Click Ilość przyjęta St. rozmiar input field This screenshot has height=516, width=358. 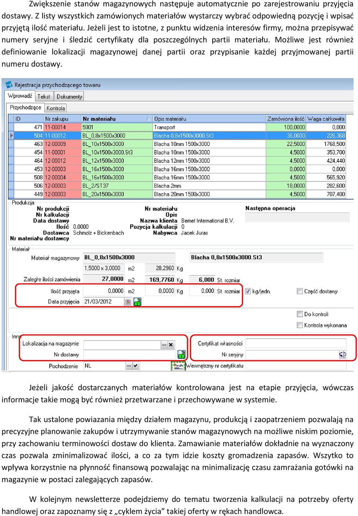[x=202, y=291]
